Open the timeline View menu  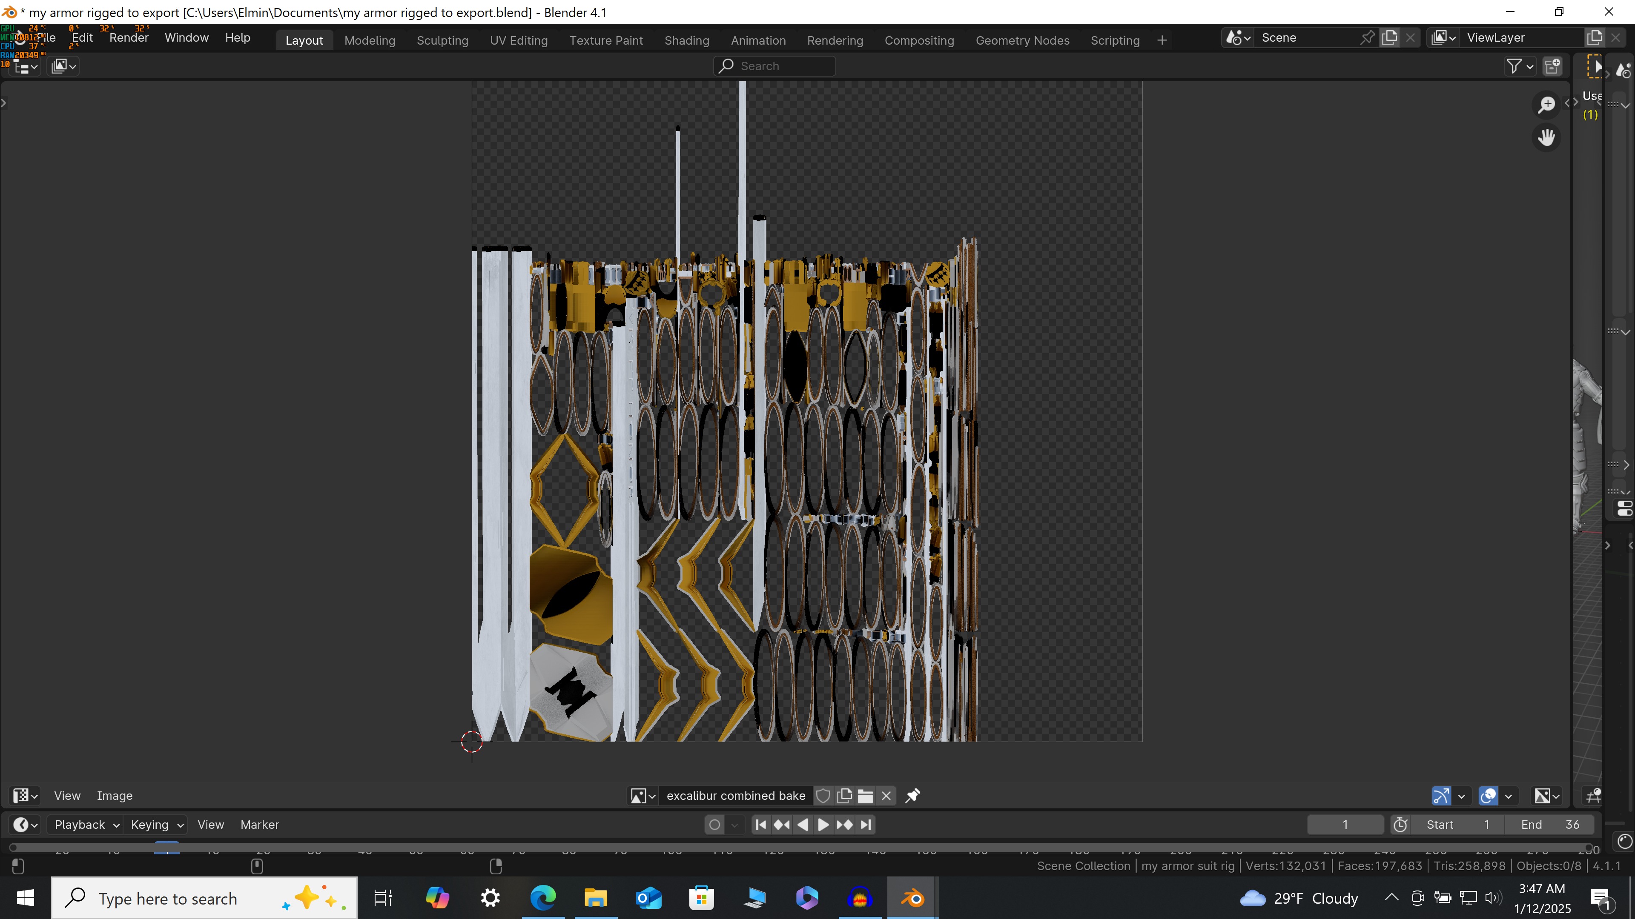coord(211,825)
